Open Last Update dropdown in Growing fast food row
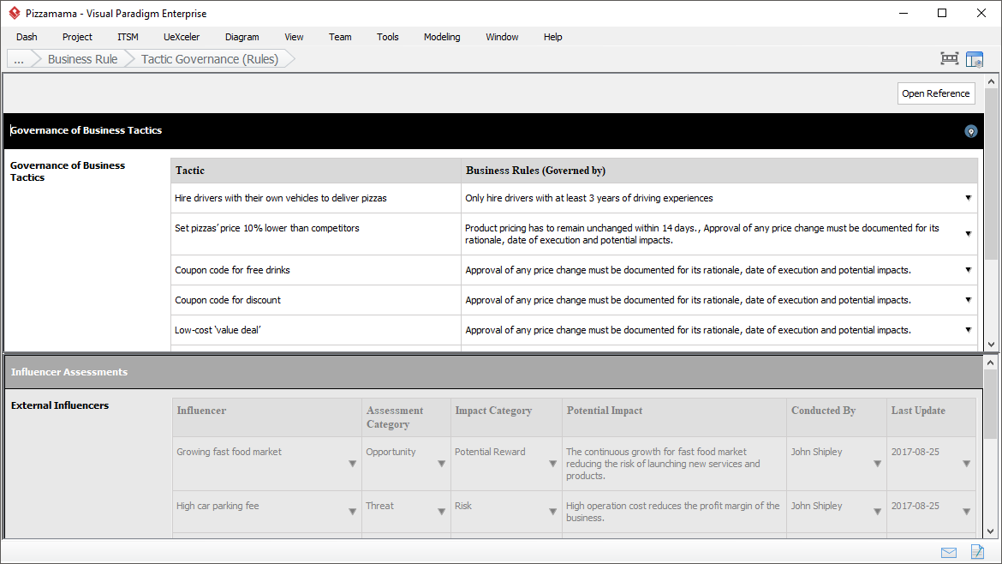The image size is (1002, 564). pyautogui.click(x=966, y=464)
